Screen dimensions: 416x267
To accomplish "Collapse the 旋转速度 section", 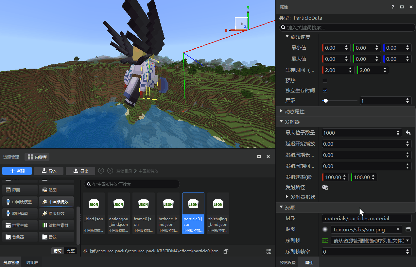I will (287, 37).
